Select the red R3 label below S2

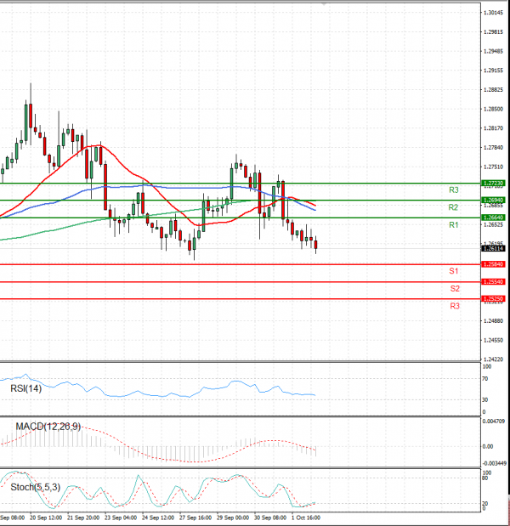pos(455,306)
